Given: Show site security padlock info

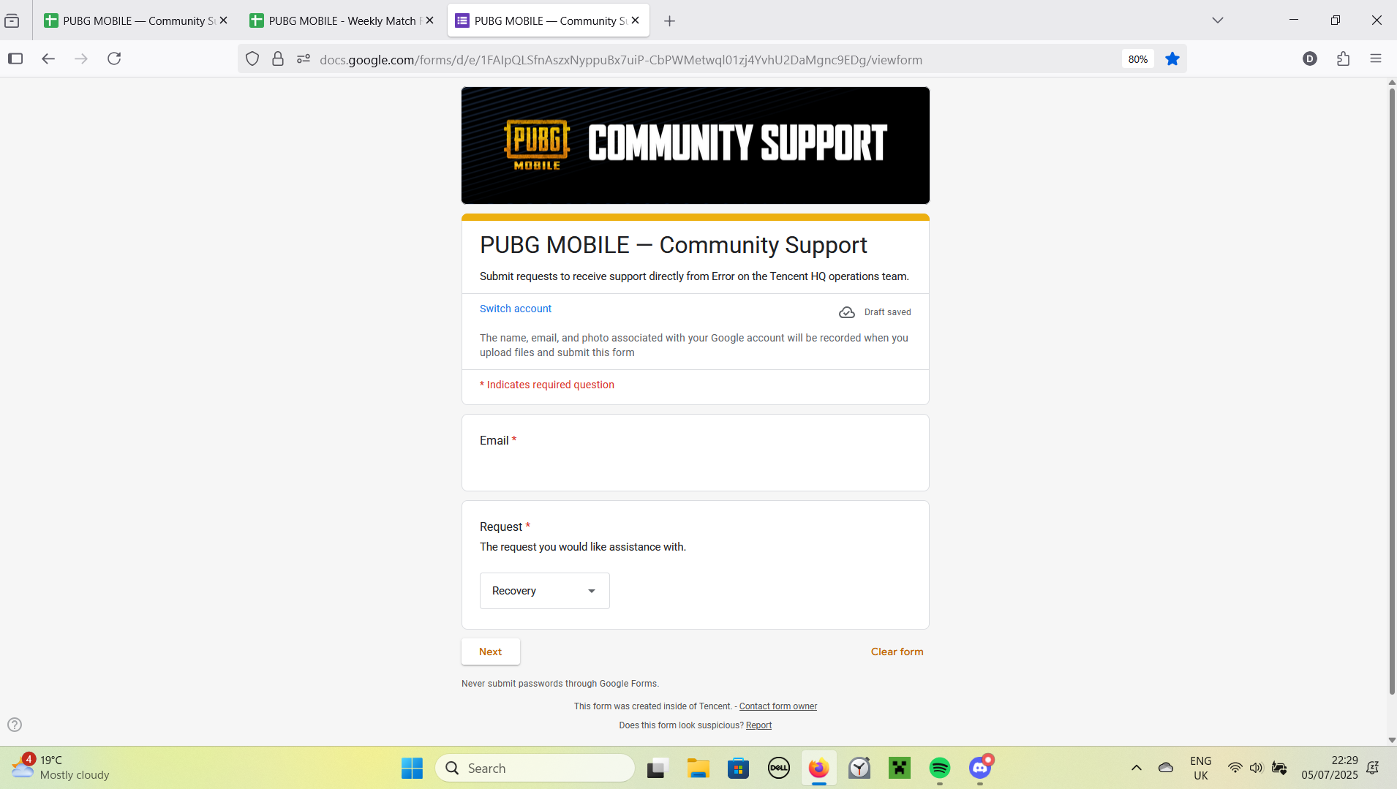Looking at the screenshot, I should (x=278, y=58).
